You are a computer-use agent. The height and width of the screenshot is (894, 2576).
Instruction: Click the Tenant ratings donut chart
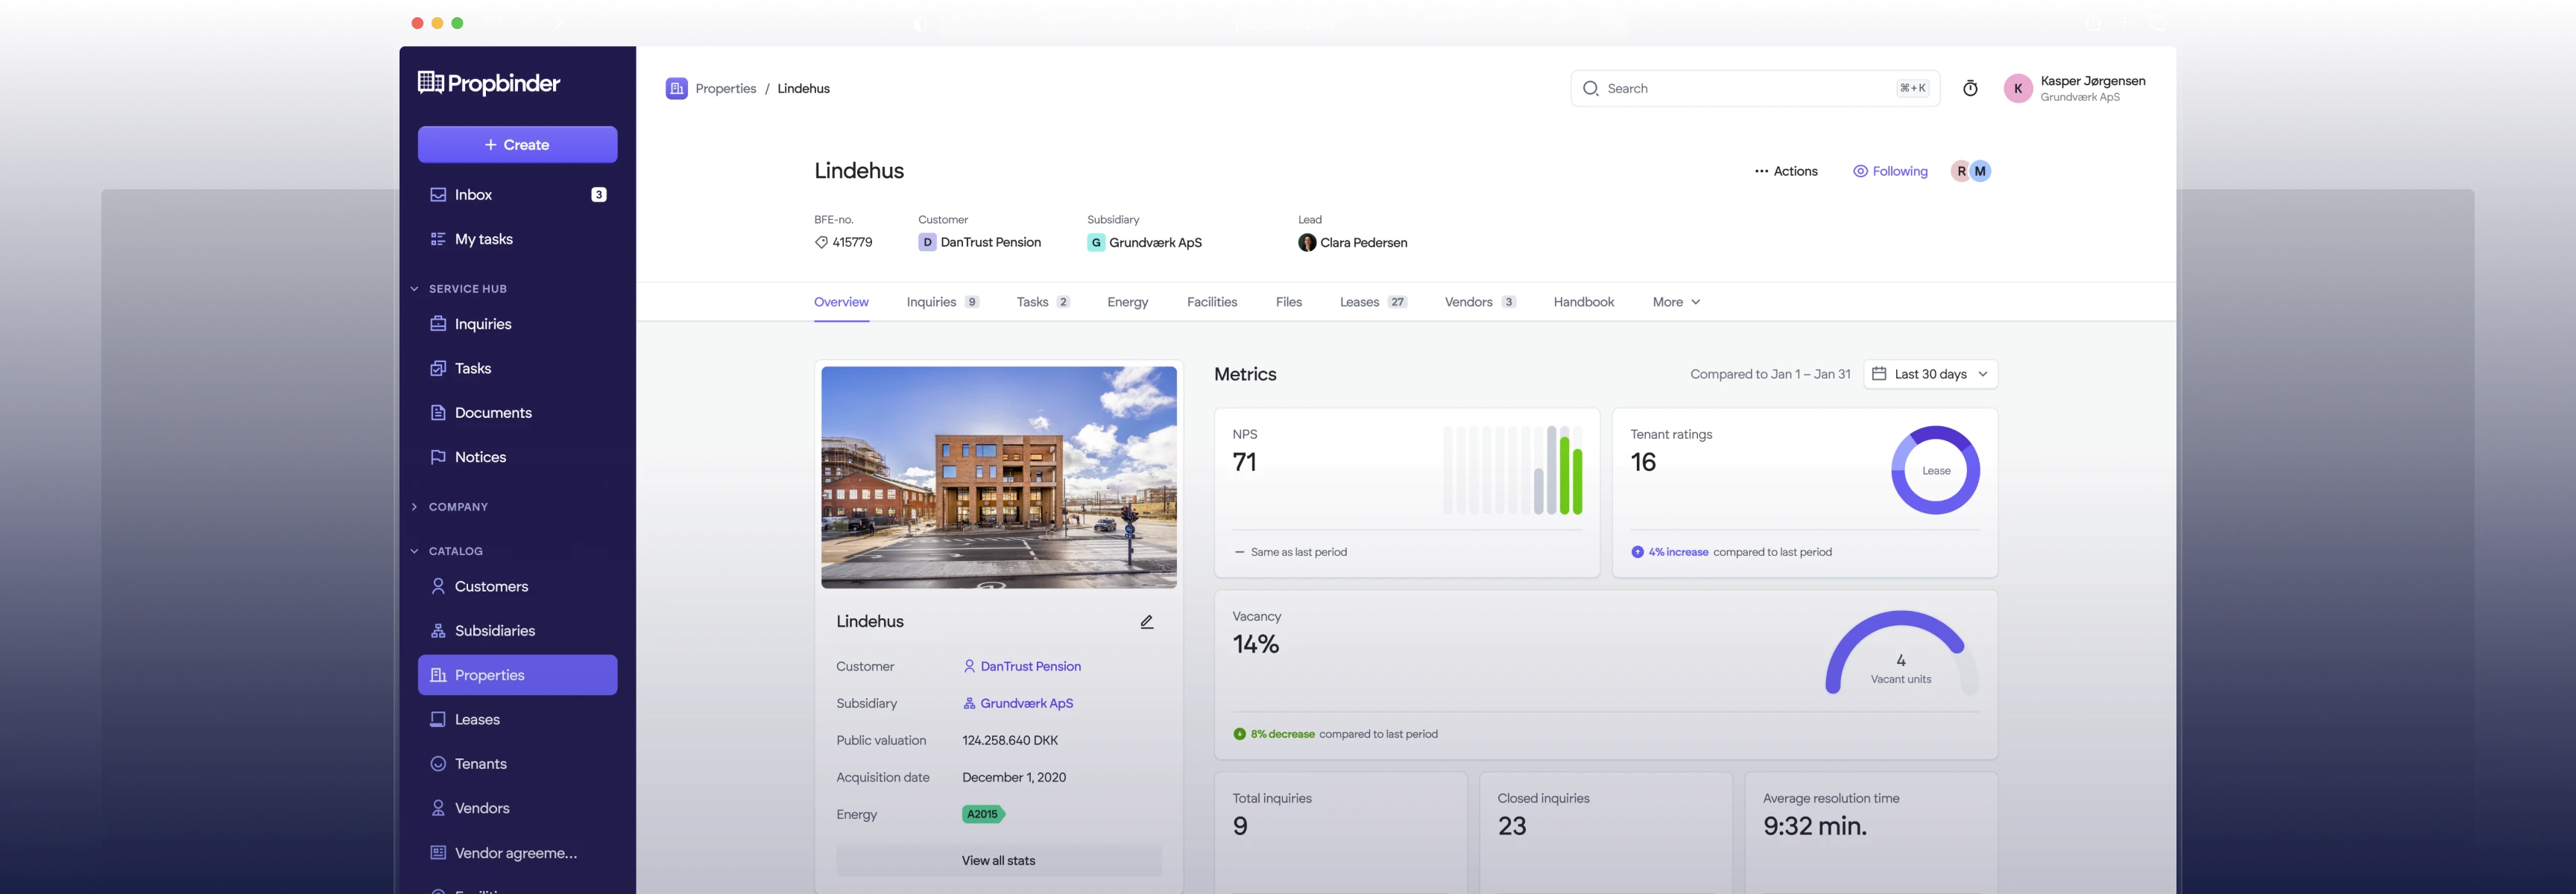click(x=1935, y=471)
